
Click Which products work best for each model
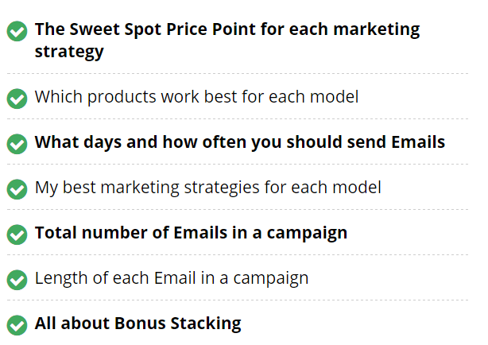196,97
